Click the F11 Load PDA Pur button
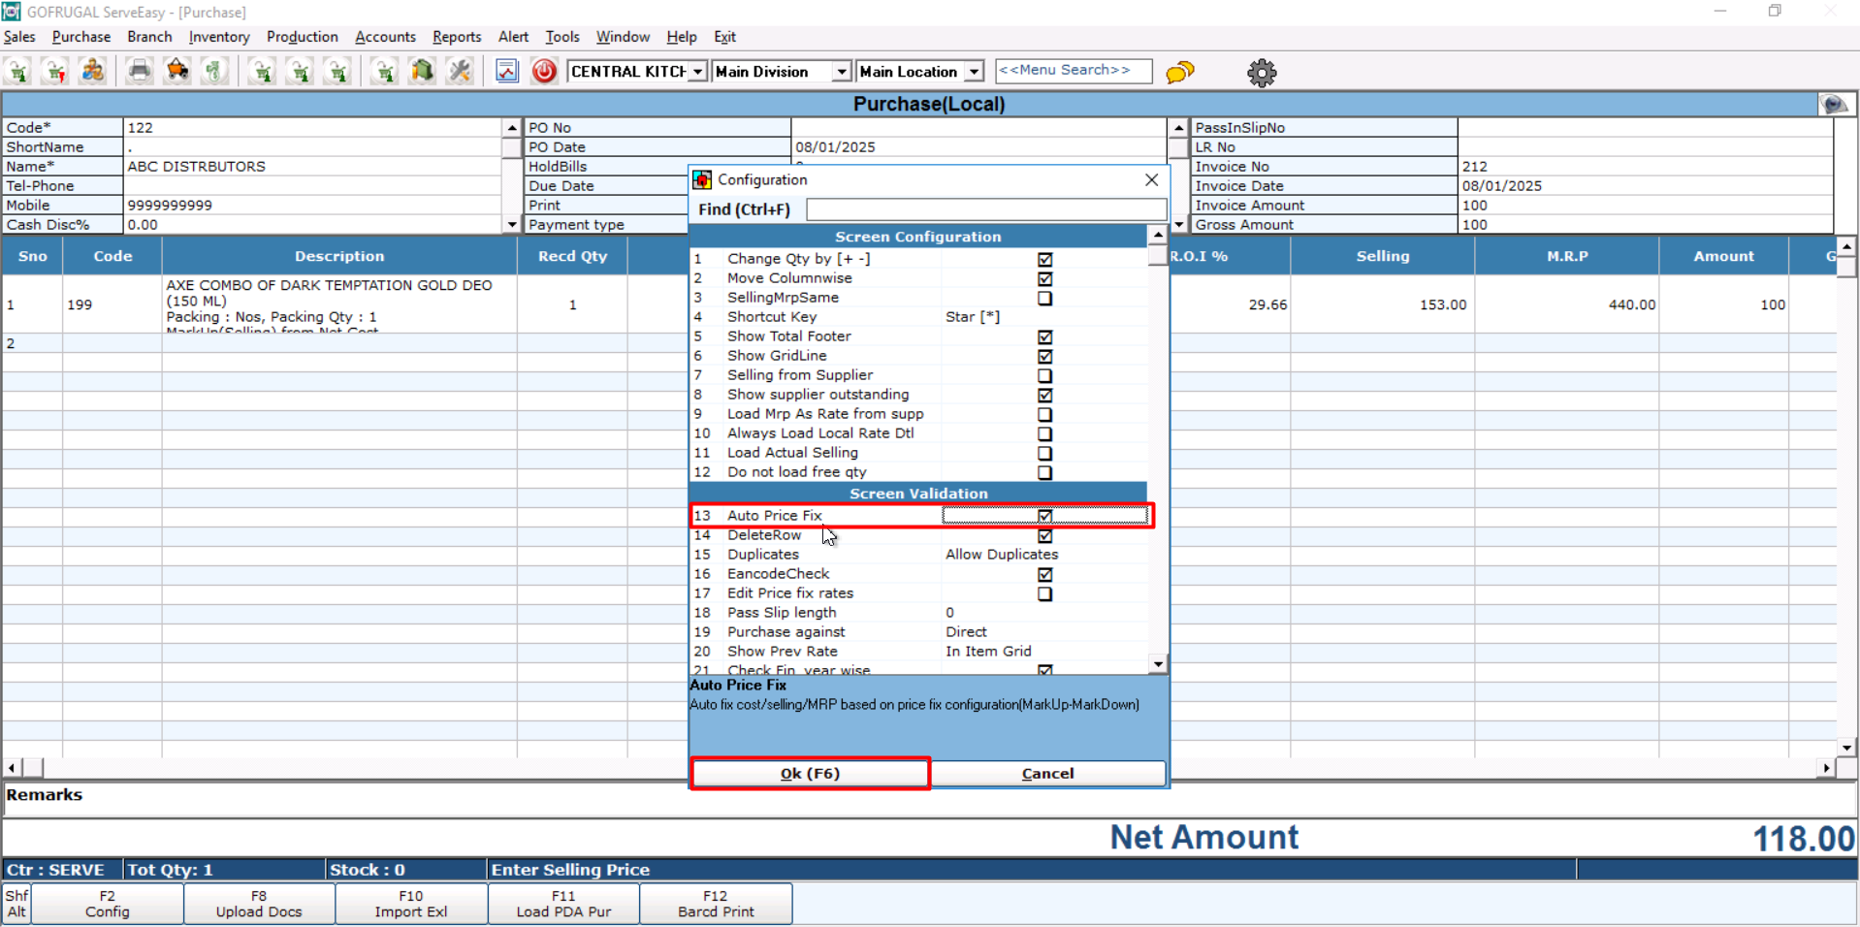The image size is (1860, 927). [563, 904]
